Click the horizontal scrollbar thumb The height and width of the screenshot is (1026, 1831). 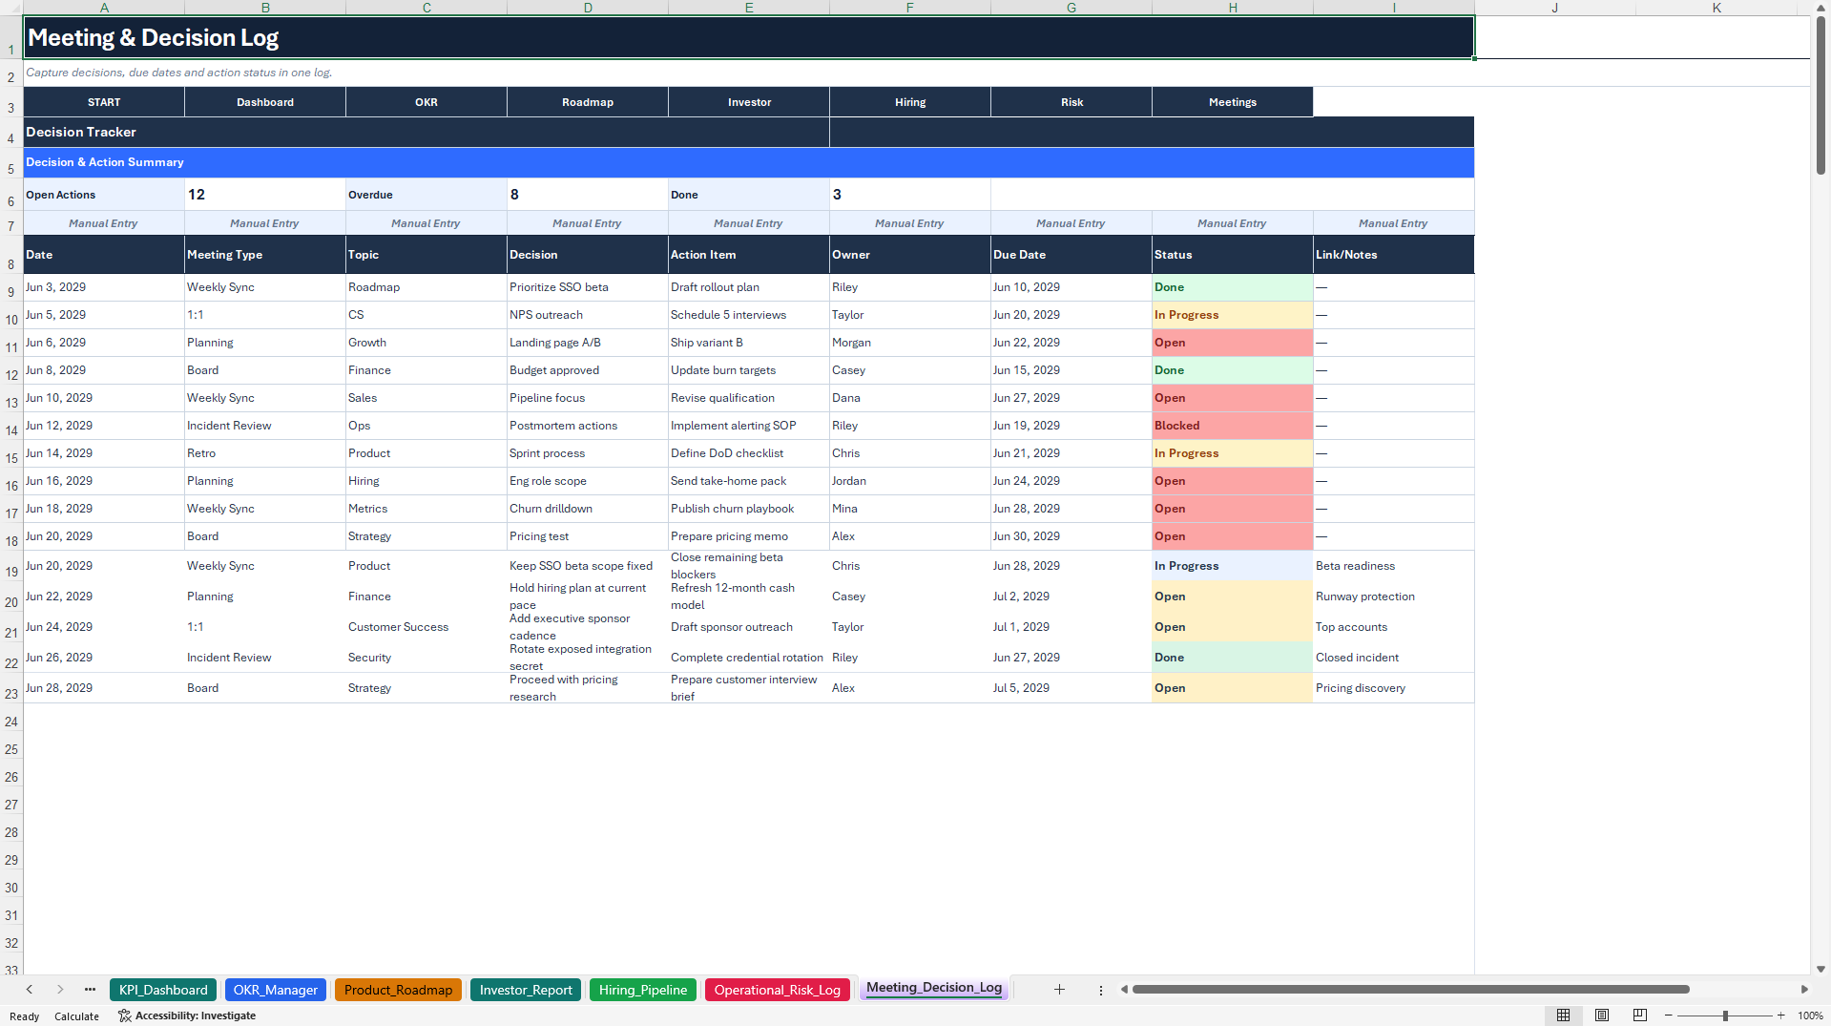pos(1410,990)
